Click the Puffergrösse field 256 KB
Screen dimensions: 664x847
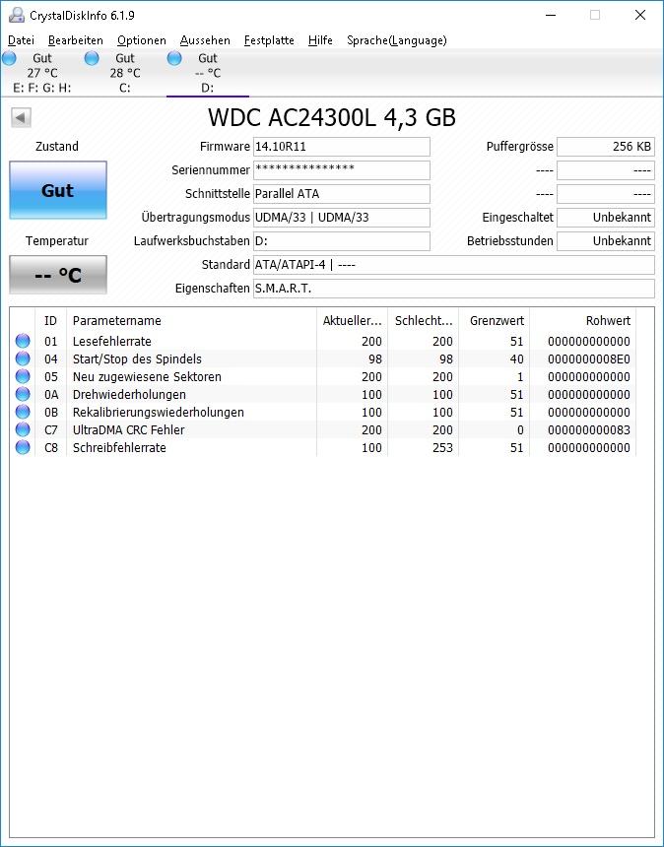[606, 147]
